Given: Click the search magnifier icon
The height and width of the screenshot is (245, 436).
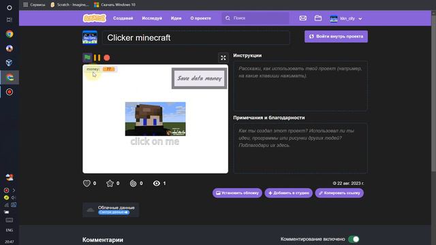Looking at the screenshot, I should 228,18.
